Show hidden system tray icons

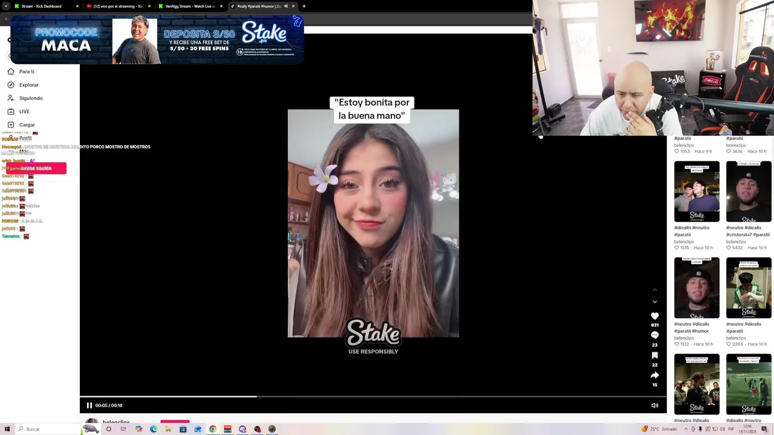(x=686, y=429)
